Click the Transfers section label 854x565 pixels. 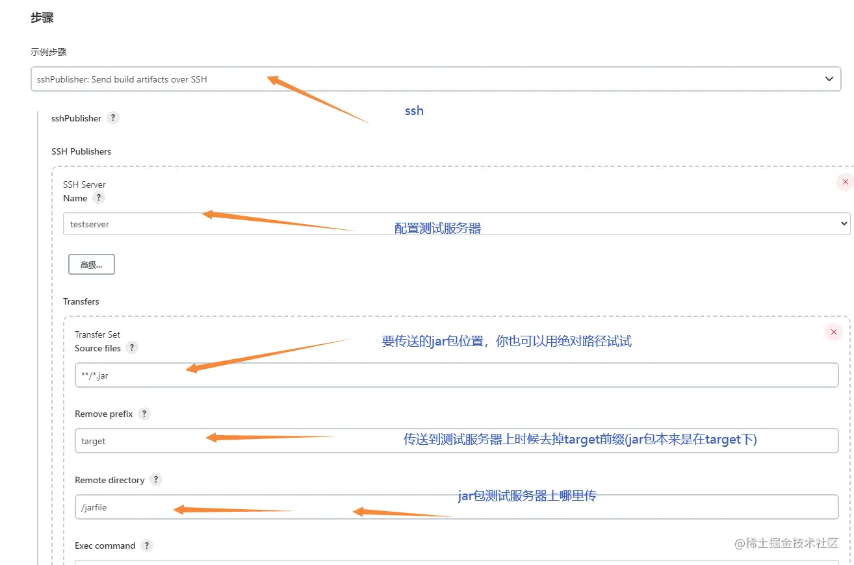[x=81, y=301]
